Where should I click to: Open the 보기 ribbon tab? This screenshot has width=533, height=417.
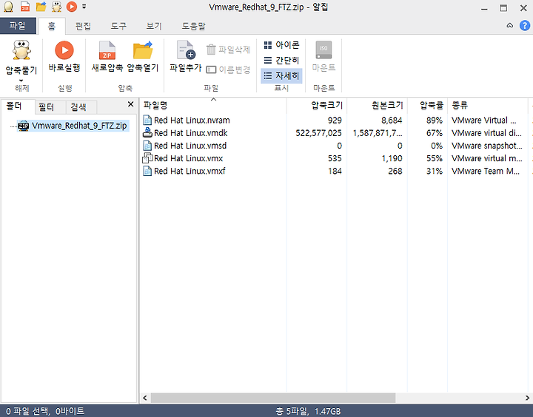coord(154,26)
